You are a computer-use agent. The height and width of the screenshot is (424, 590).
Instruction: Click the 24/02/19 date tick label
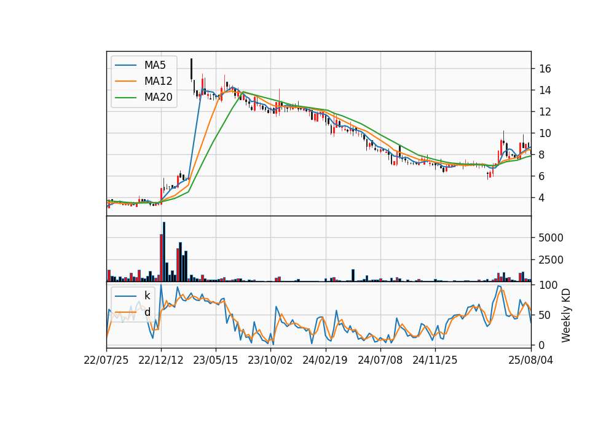pos(325,360)
